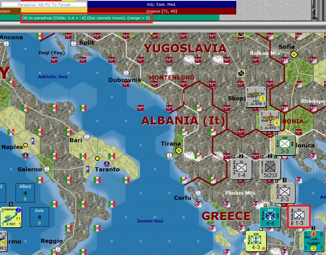This screenshot has height=255, width=326.
Task: Click the Ancona port anchor icon
Action: [x=6, y=44]
